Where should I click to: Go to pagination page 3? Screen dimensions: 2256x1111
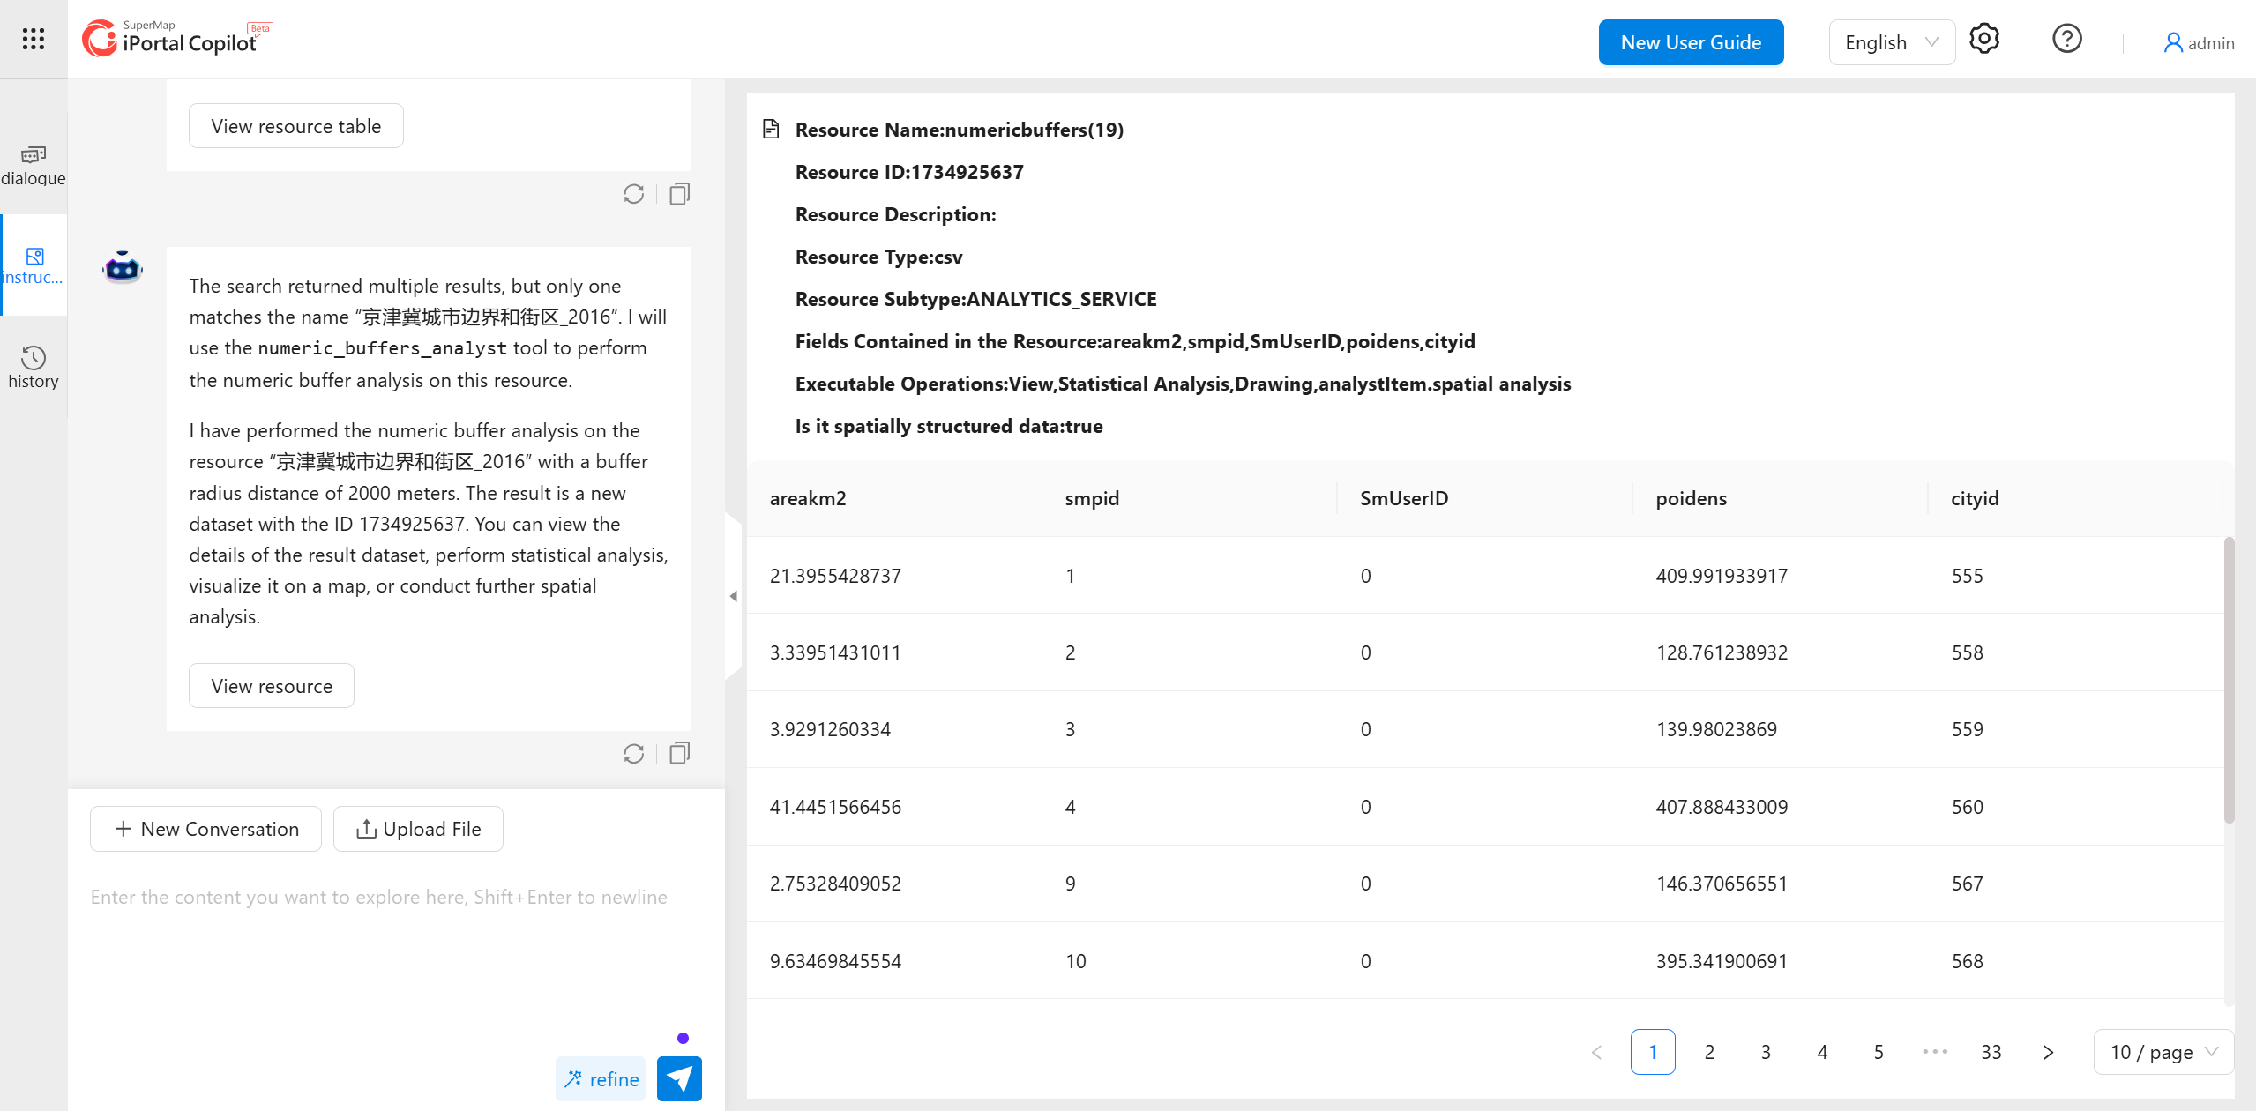click(x=1766, y=1052)
